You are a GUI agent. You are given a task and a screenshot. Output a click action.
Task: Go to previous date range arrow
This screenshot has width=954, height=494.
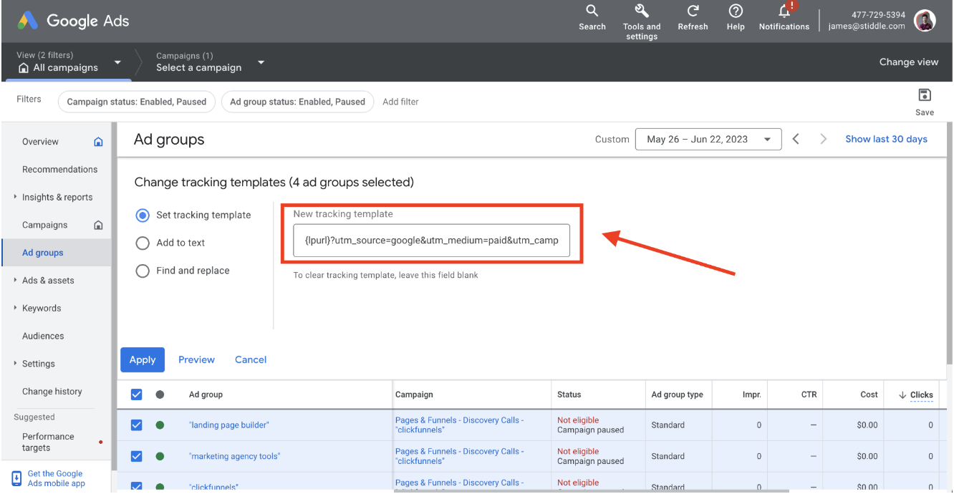(x=796, y=139)
